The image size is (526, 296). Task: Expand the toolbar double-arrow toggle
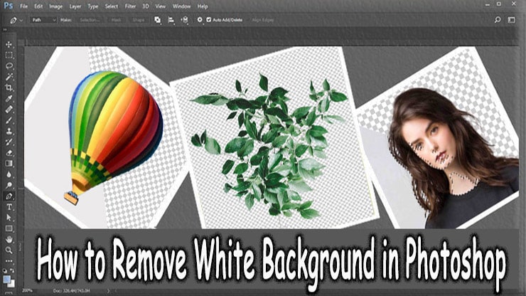point(5,30)
